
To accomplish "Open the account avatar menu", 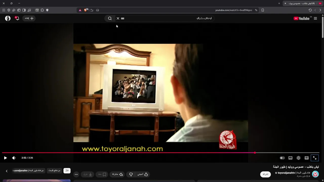I will click(8, 18).
